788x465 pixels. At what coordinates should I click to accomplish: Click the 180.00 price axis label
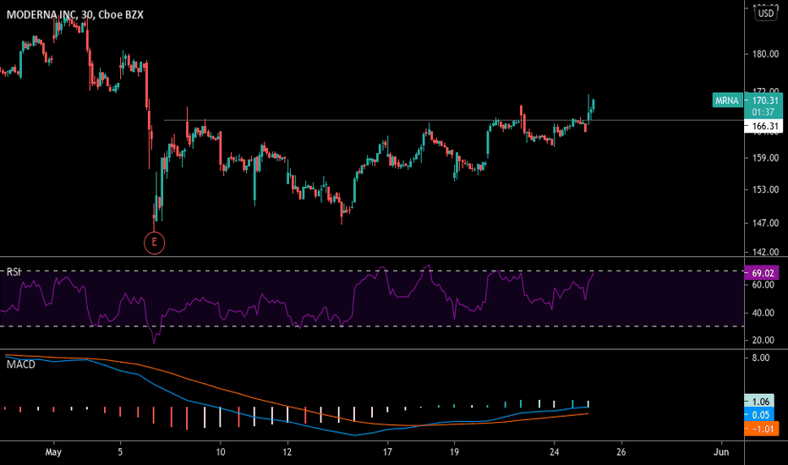tap(765, 54)
